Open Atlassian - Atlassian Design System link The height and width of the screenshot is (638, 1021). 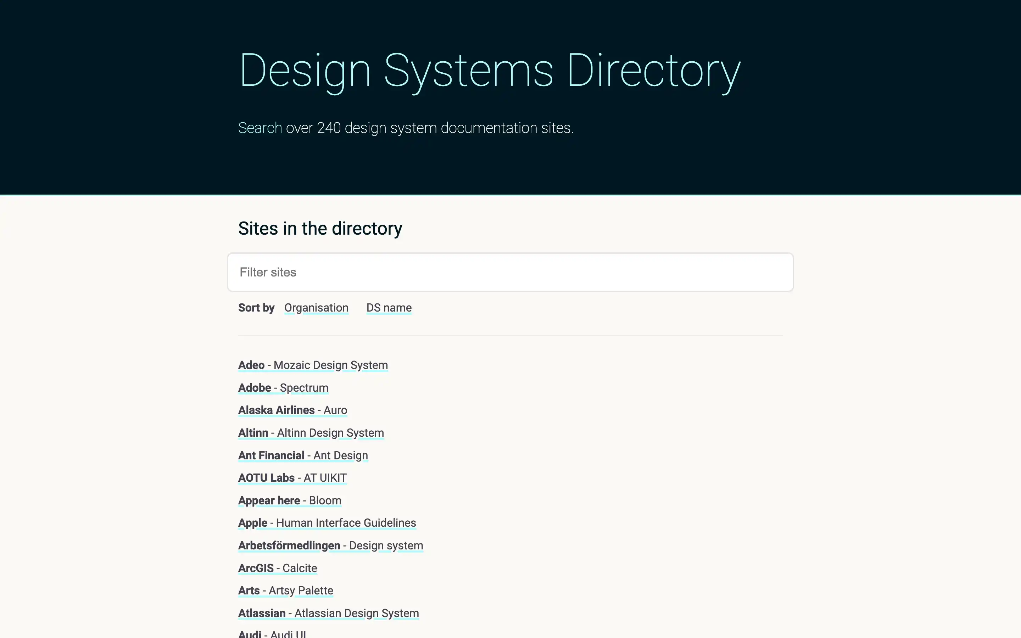click(328, 614)
